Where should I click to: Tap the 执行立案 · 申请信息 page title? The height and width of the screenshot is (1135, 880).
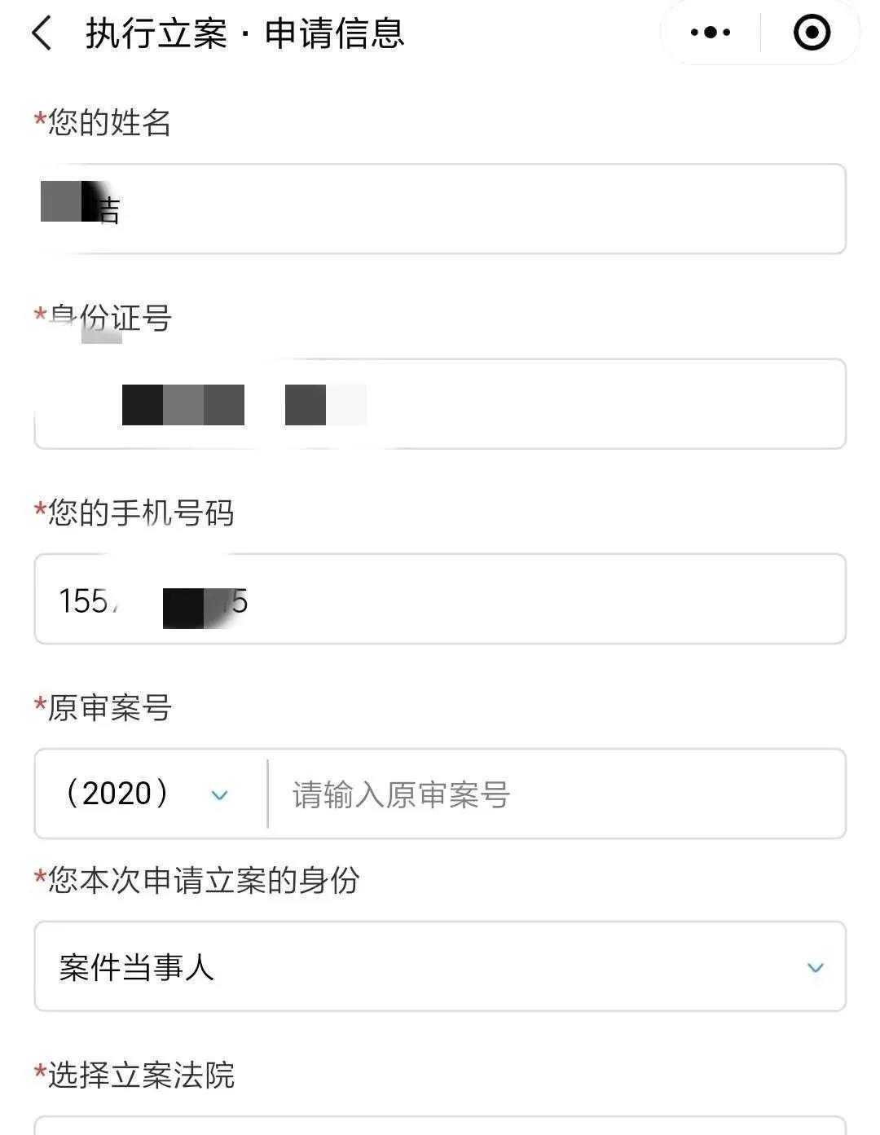pos(245,33)
